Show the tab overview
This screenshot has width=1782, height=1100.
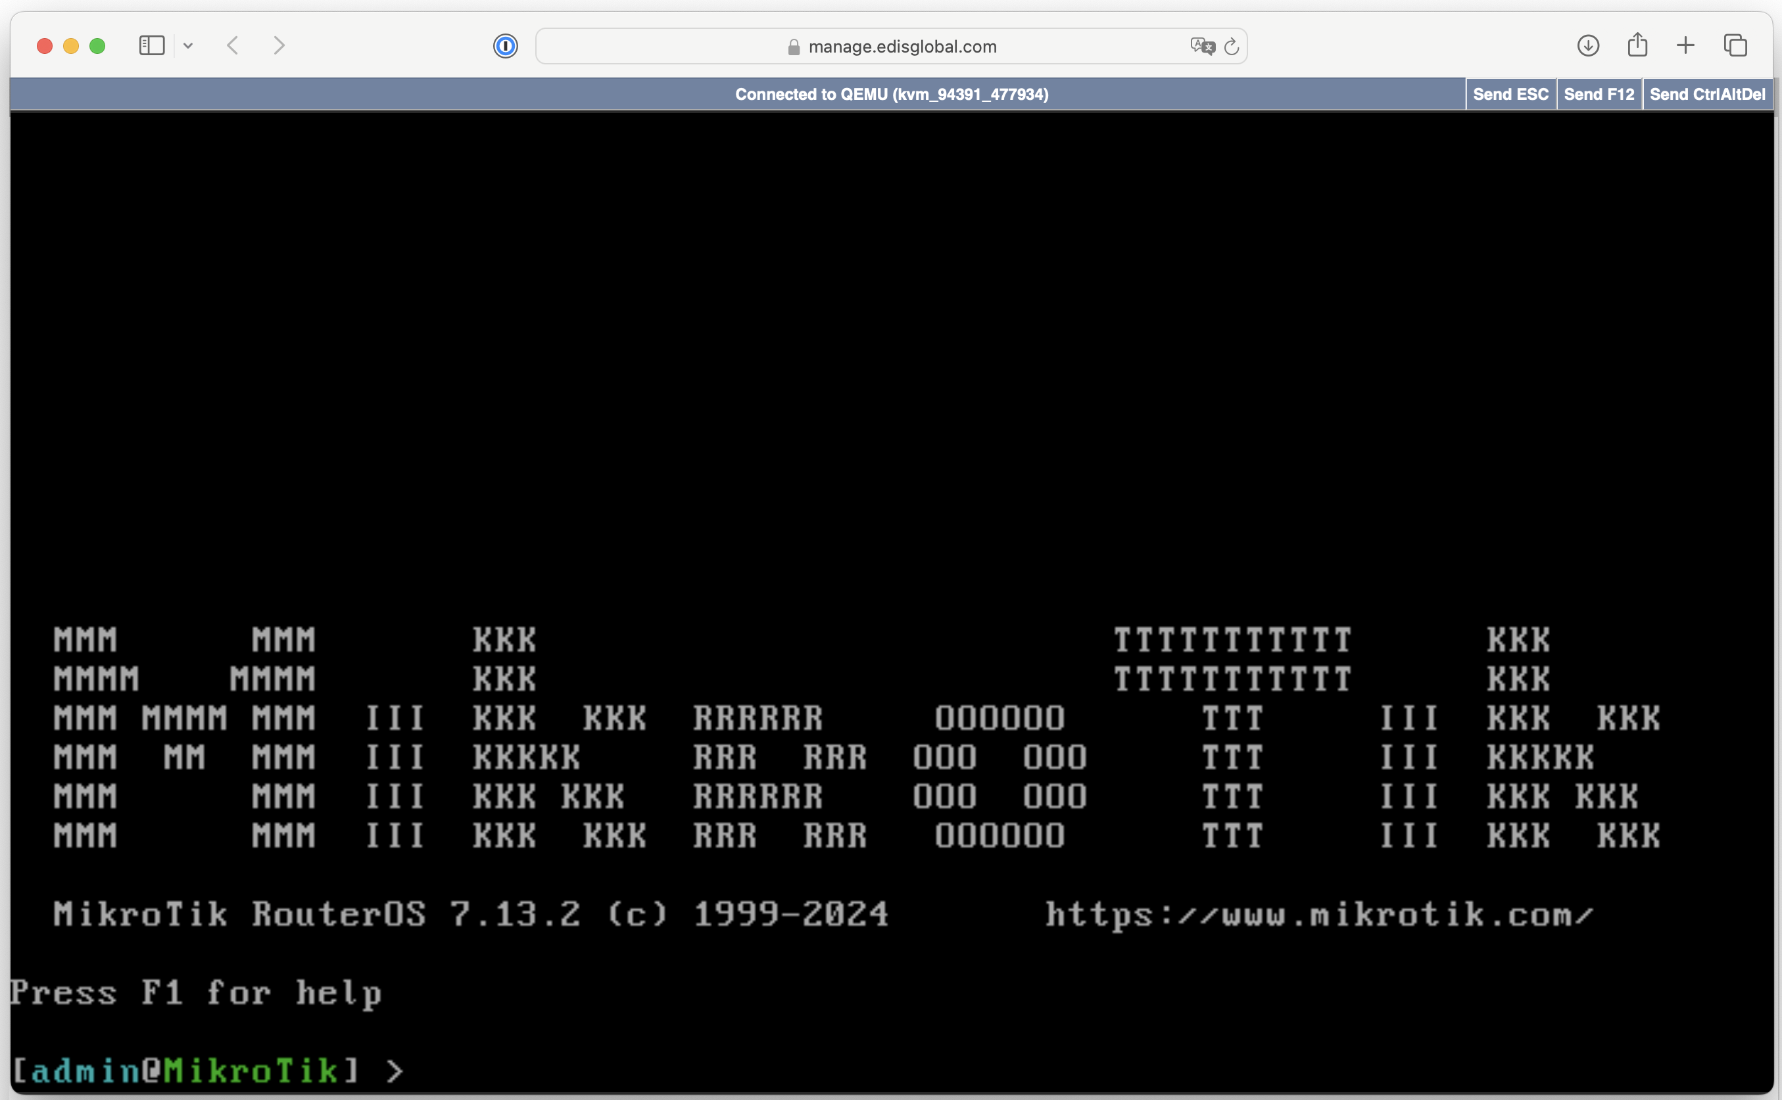pyautogui.click(x=1735, y=46)
